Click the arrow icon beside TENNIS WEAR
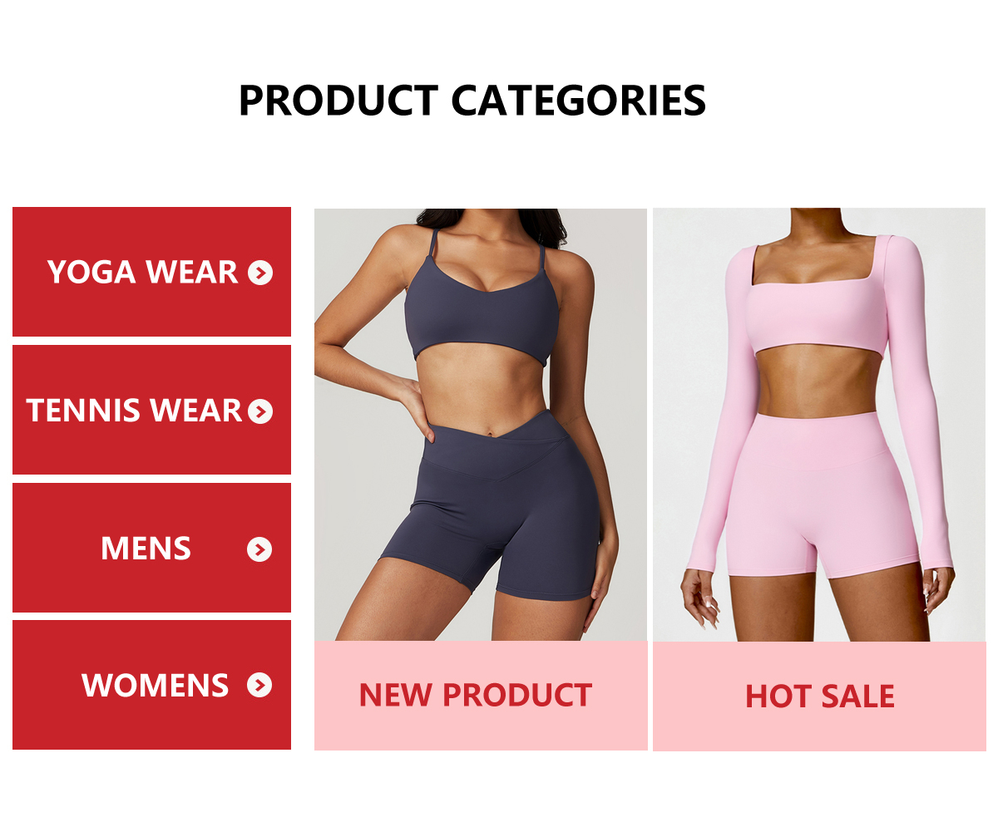This screenshot has width=998, height=817. click(x=260, y=411)
